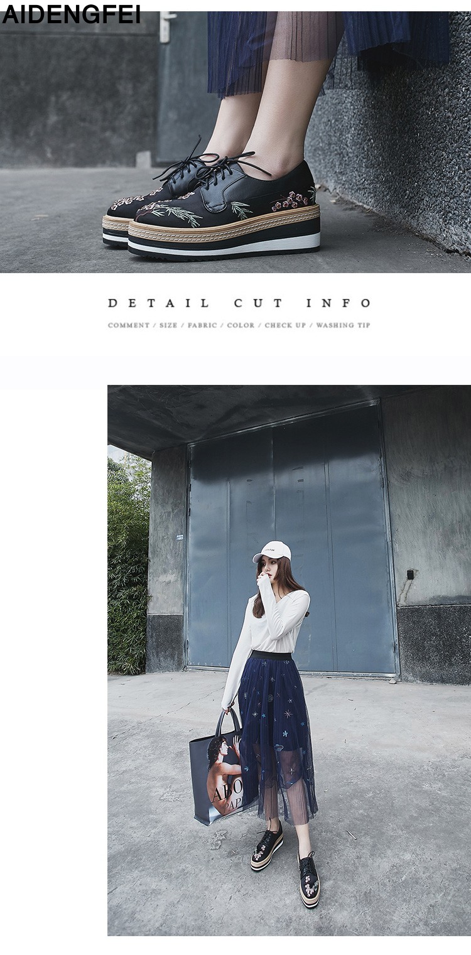Viewport: 471px width, 955px height.
Task: Select the SIZE label
Action: click(168, 325)
